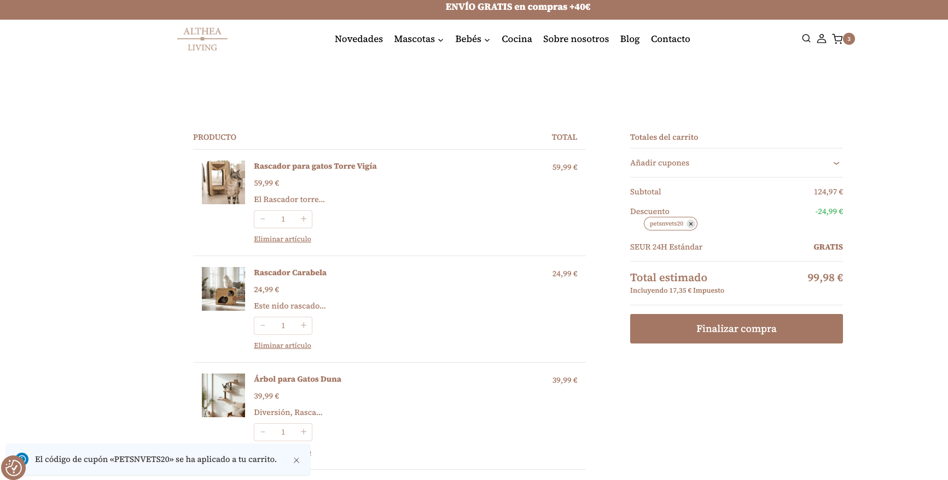Viewport: 948px width, 480px height.
Task: Open cookie preferences icon
Action: [x=13, y=467]
